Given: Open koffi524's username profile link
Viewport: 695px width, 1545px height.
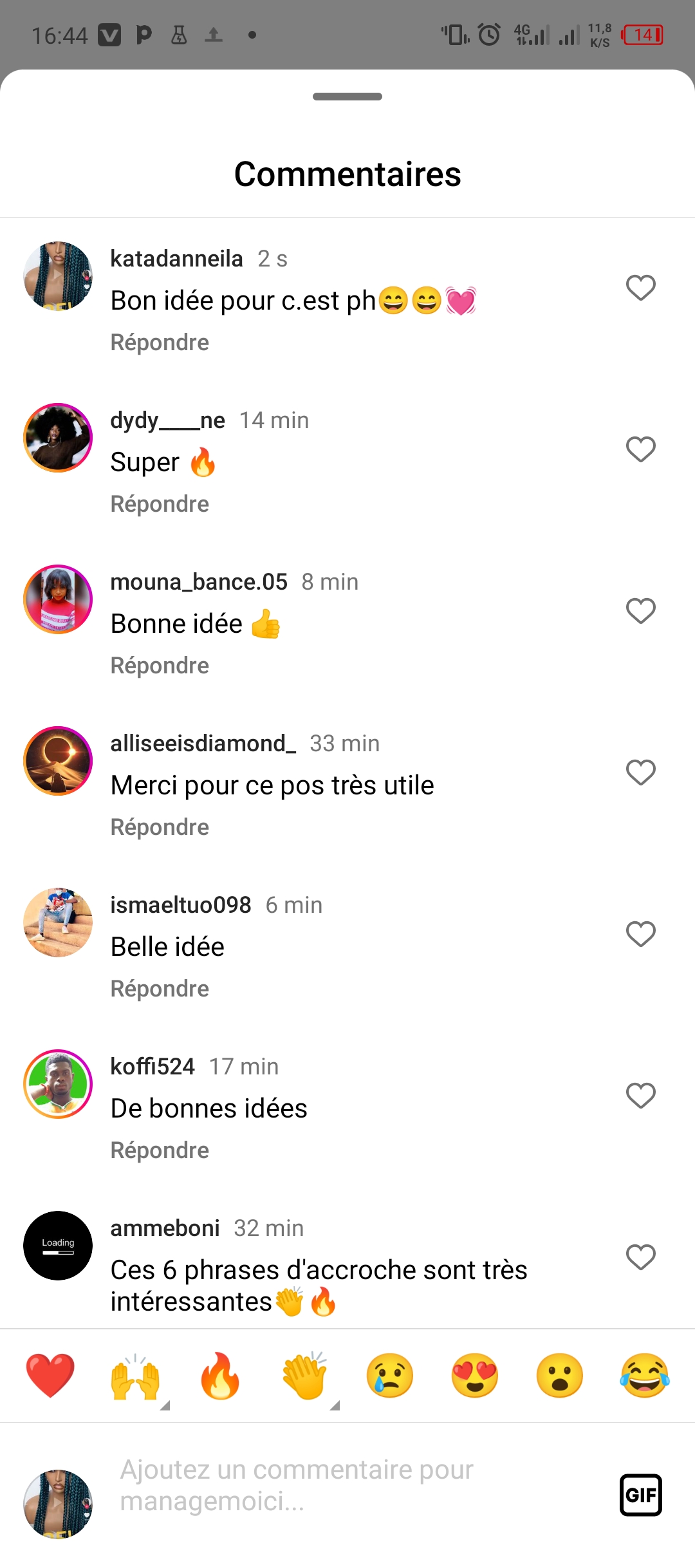Looking at the screenshot, I should (153, 1067).
